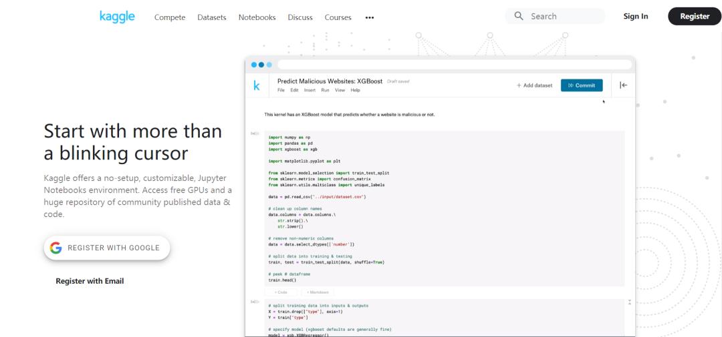Click the Google logo icon
The width and height of the screenshot is (722, 337).
[56, 248]
